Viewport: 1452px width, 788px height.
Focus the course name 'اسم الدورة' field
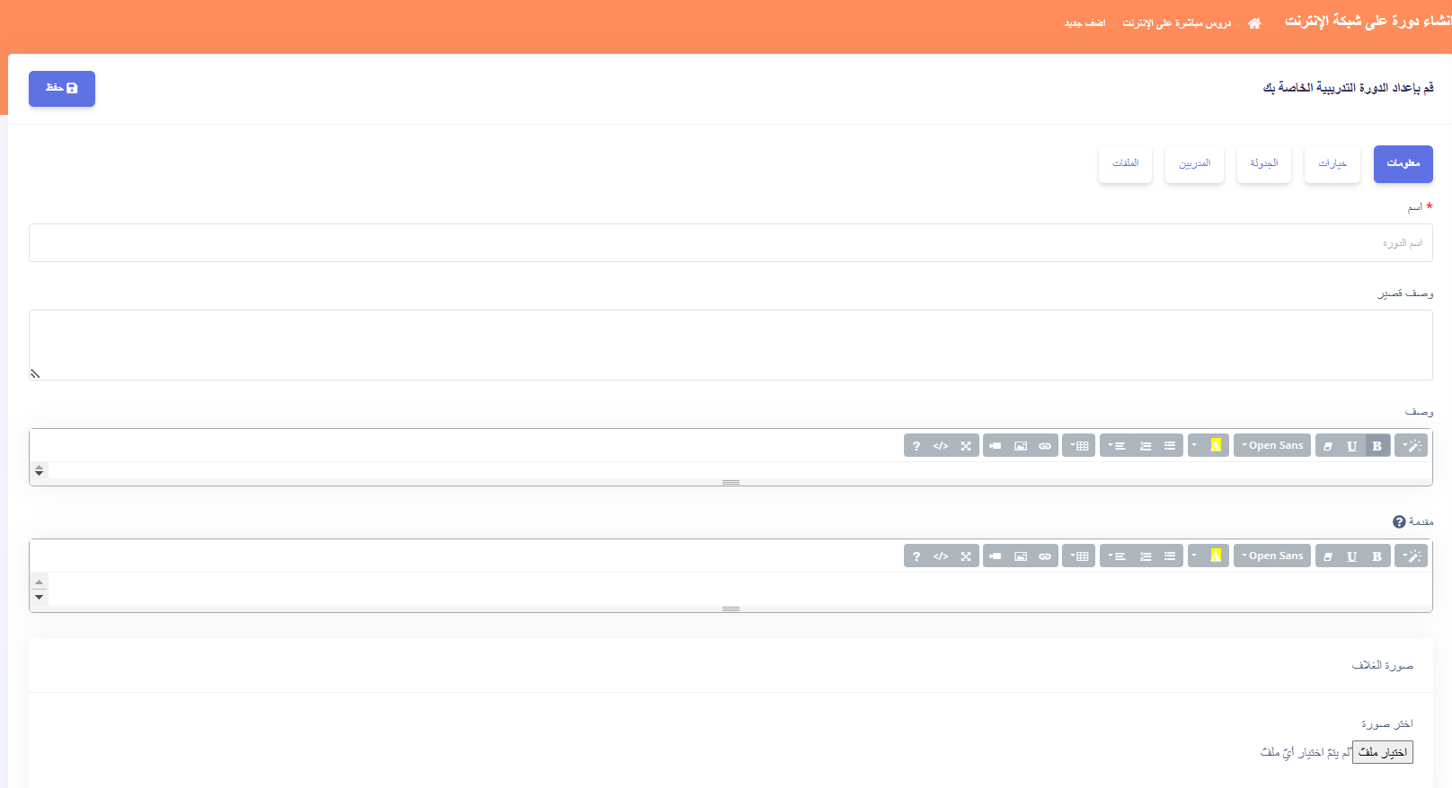tap(730, 243)
